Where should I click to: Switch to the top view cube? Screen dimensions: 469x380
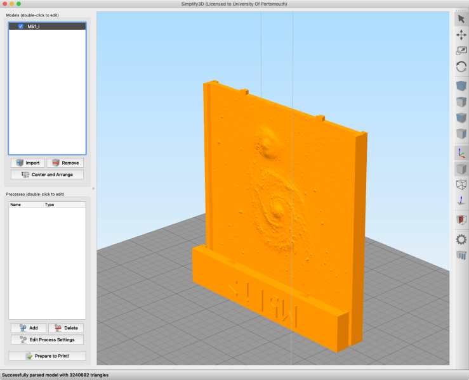pos(461,102)
